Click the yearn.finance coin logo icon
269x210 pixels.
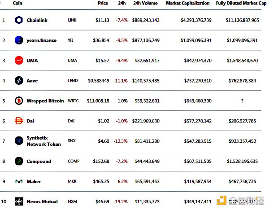coord(19,40)
